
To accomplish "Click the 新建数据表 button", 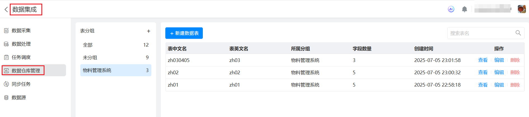I will pyautogui.click(x=184, y=33).
